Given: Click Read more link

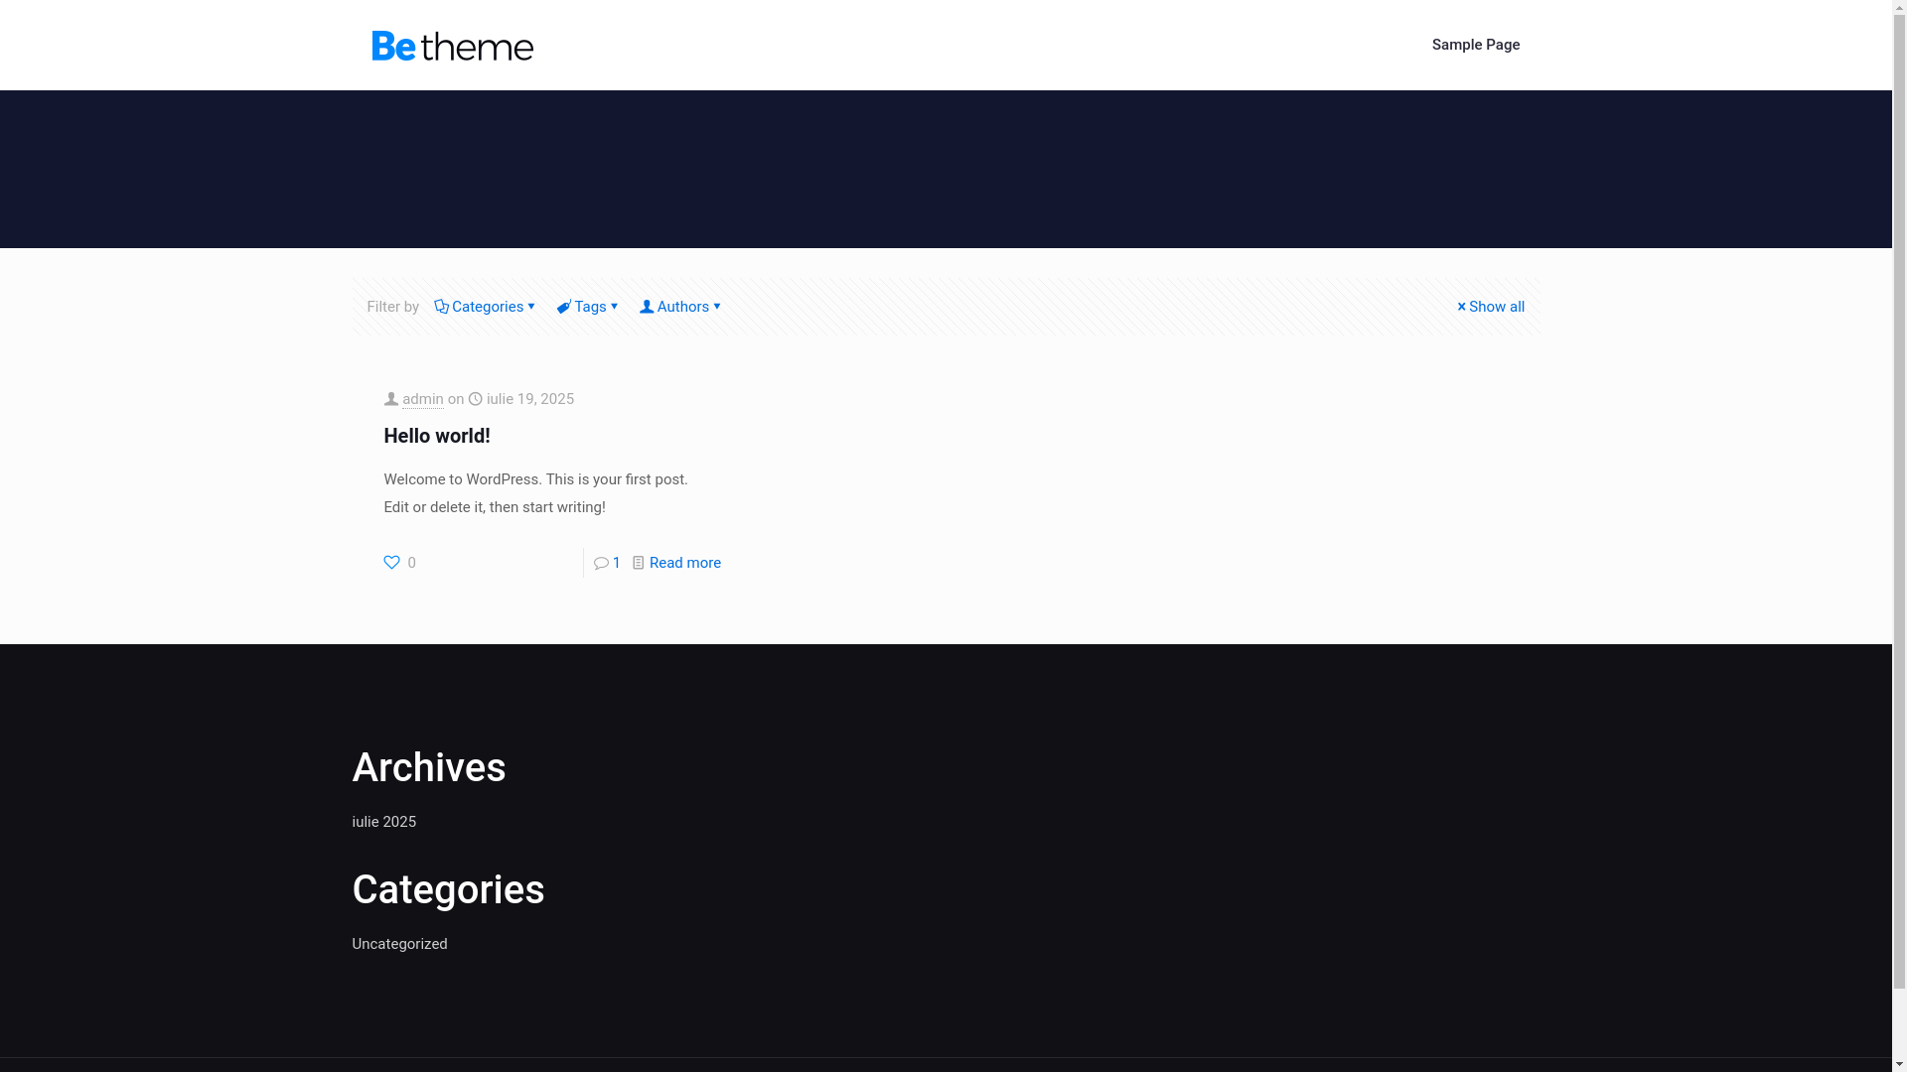Looking at the screenshot, I should pyautogui.click(x=685, y=563).
